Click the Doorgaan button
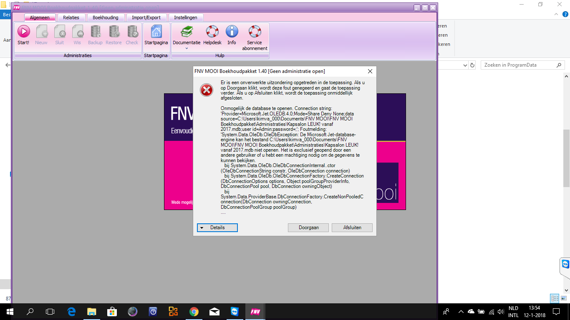 coord(308,227)
